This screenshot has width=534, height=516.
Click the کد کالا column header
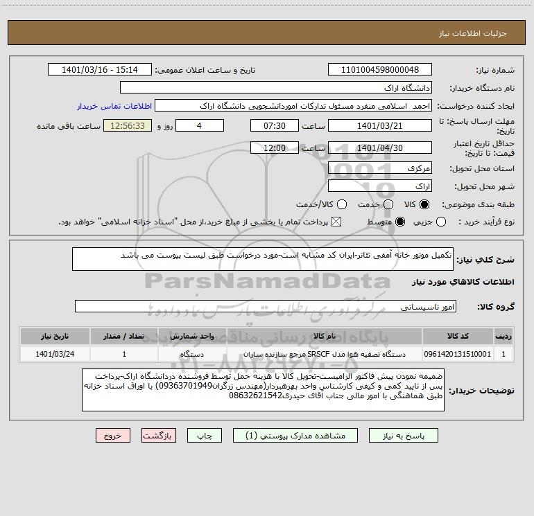[458, 336]
